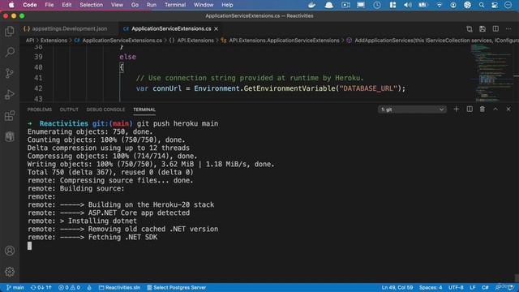Click Ln 49, Col 59 position indicator

(x=397, y=287)
